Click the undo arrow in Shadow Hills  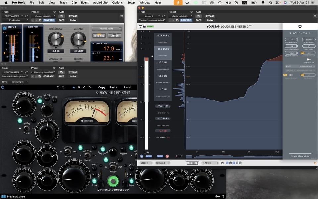pyautogui.click(x=58, y=87)
